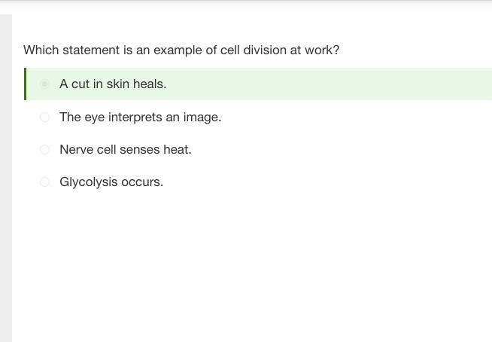Click the blank white area below the answers
The width and height of the screenshot is (492, 342).
click(x=251, y=264)
